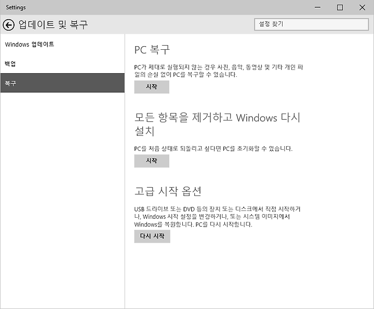The height and width of the screenshot is (309, 374).
Task: Click the USB 드라이브 또는 DVD description
Action: pyautogui.click(x=217, y=217)
